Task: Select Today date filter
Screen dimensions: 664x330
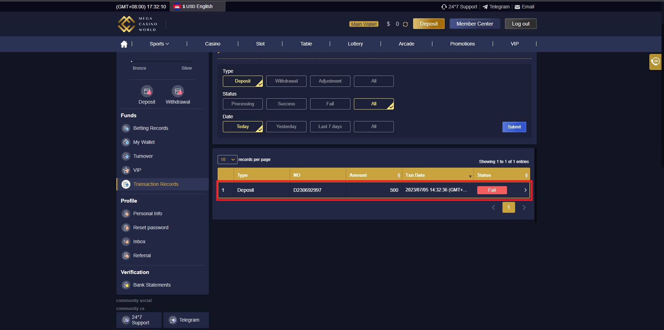Action: click(x=243, y=127)
